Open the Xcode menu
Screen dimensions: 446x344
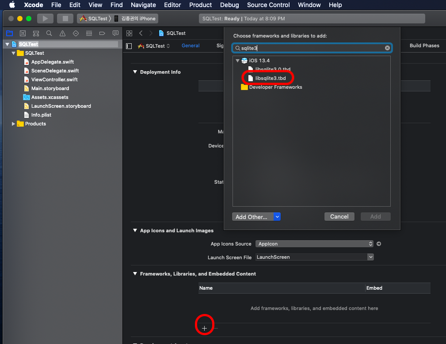click(33, 5)
